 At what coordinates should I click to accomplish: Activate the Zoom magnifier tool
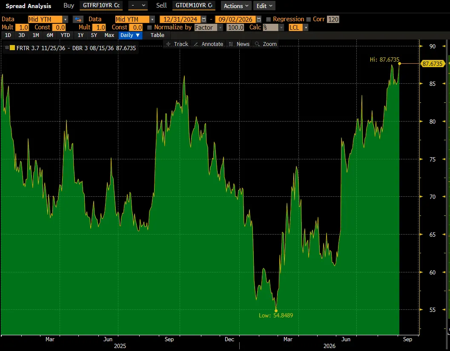[266, 44]
